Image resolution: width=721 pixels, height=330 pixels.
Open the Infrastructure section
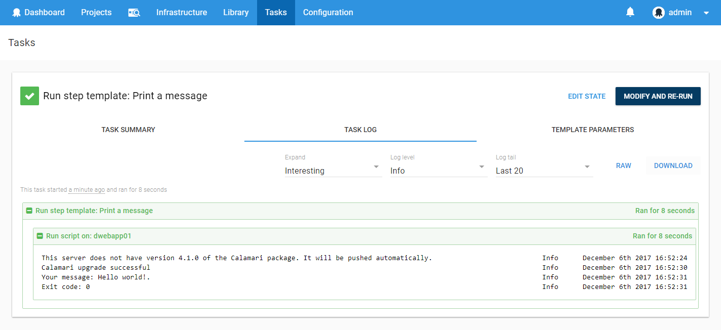[x=182, y=12]
